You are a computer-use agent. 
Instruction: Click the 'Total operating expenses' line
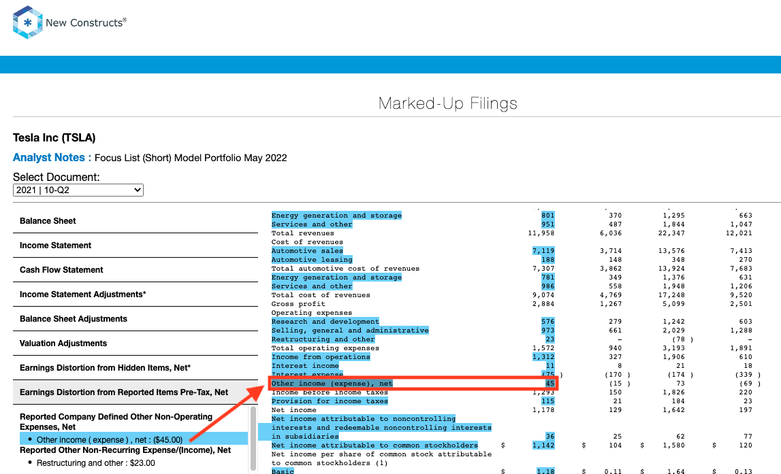(x=325, y=348)
